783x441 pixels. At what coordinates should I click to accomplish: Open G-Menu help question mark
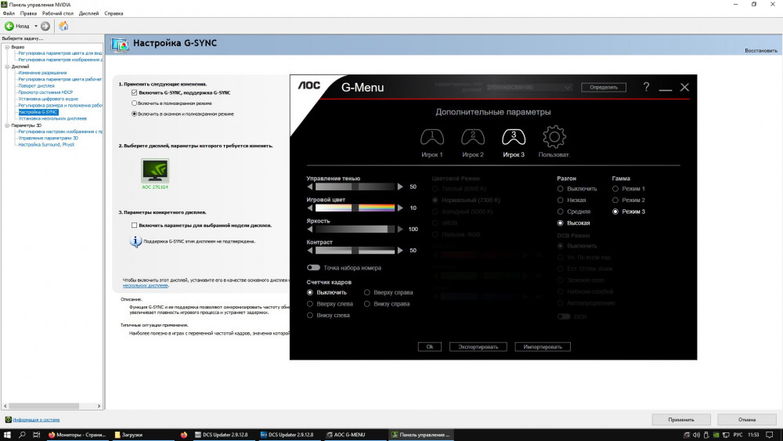tap(646, 87)
